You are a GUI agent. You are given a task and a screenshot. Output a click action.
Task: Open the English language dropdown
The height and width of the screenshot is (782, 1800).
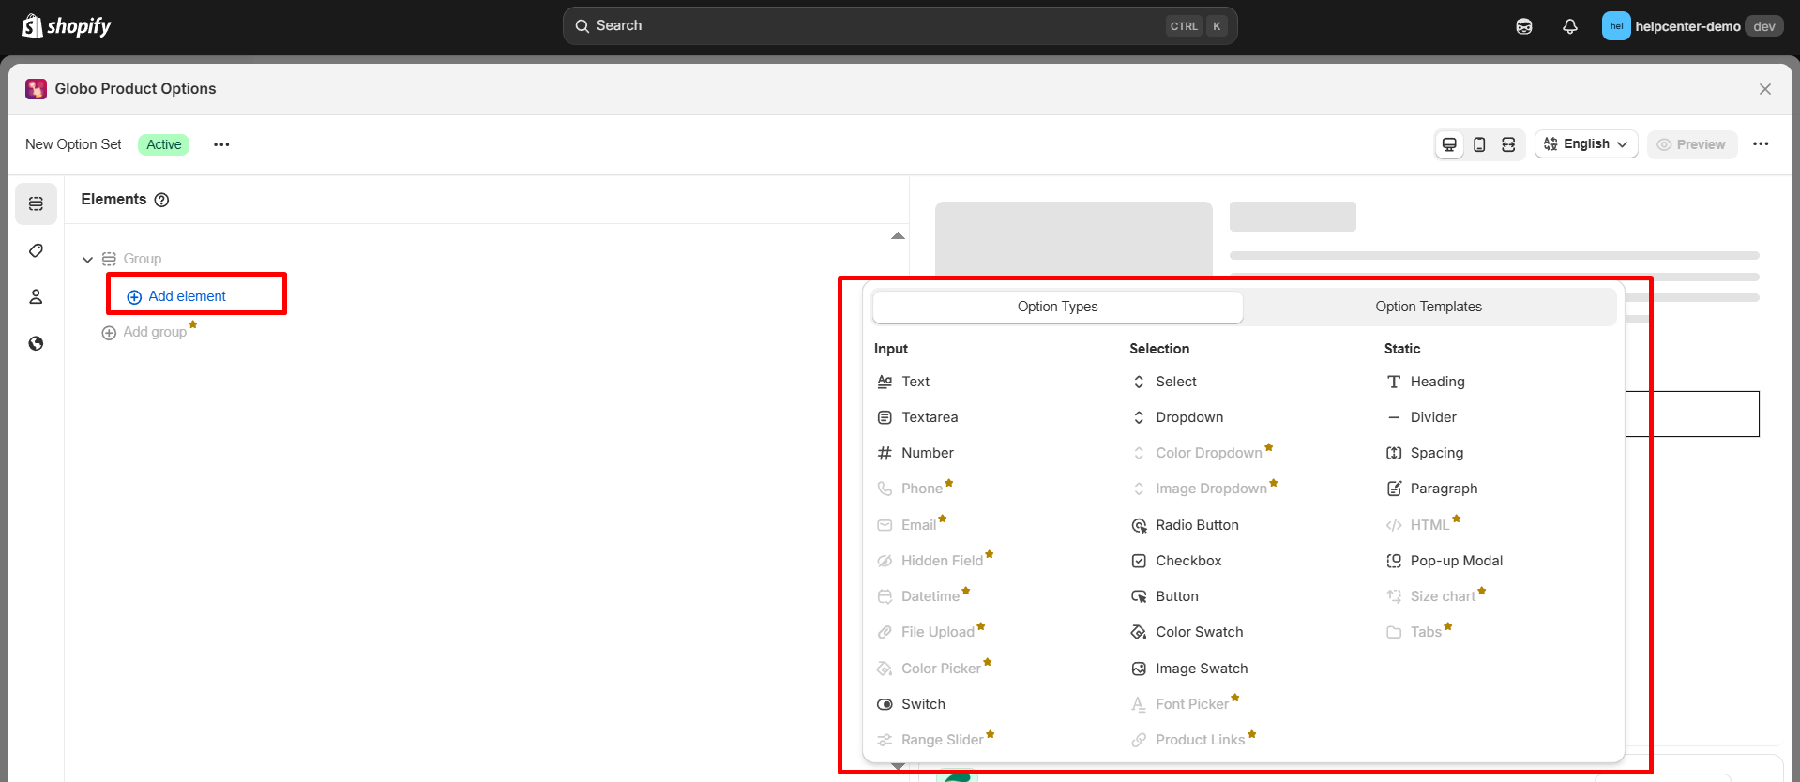tap(1586, 144)
